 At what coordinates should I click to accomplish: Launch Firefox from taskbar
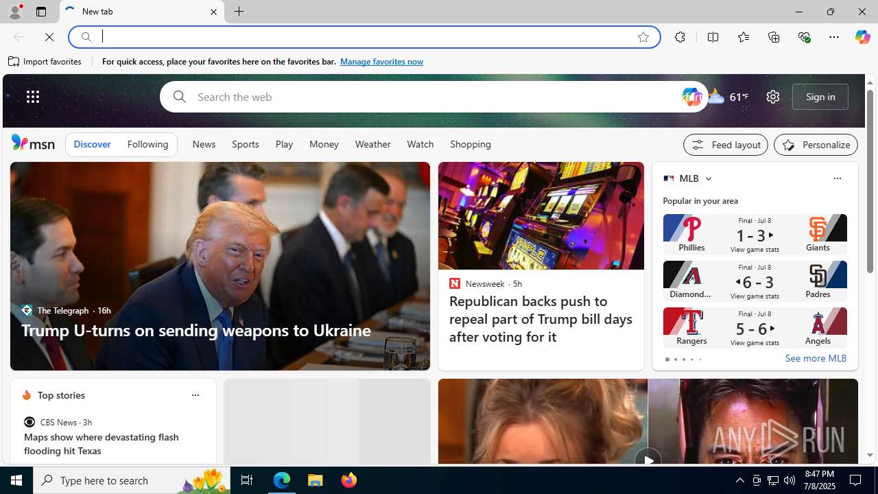pyautogui.click(x=348, y=480)
